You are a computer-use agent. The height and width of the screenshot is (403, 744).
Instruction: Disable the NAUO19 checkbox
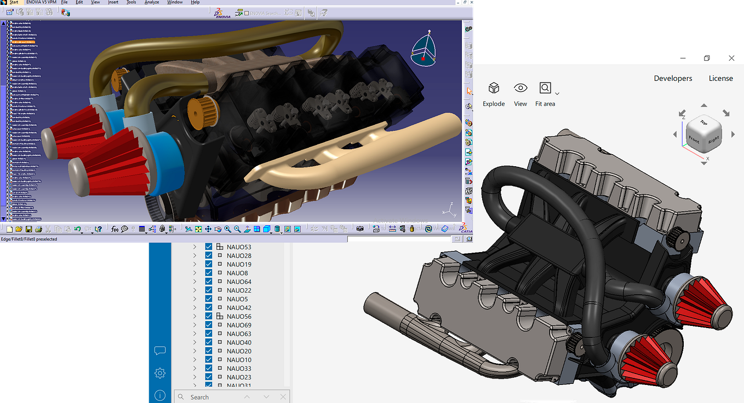click(209, 264)
